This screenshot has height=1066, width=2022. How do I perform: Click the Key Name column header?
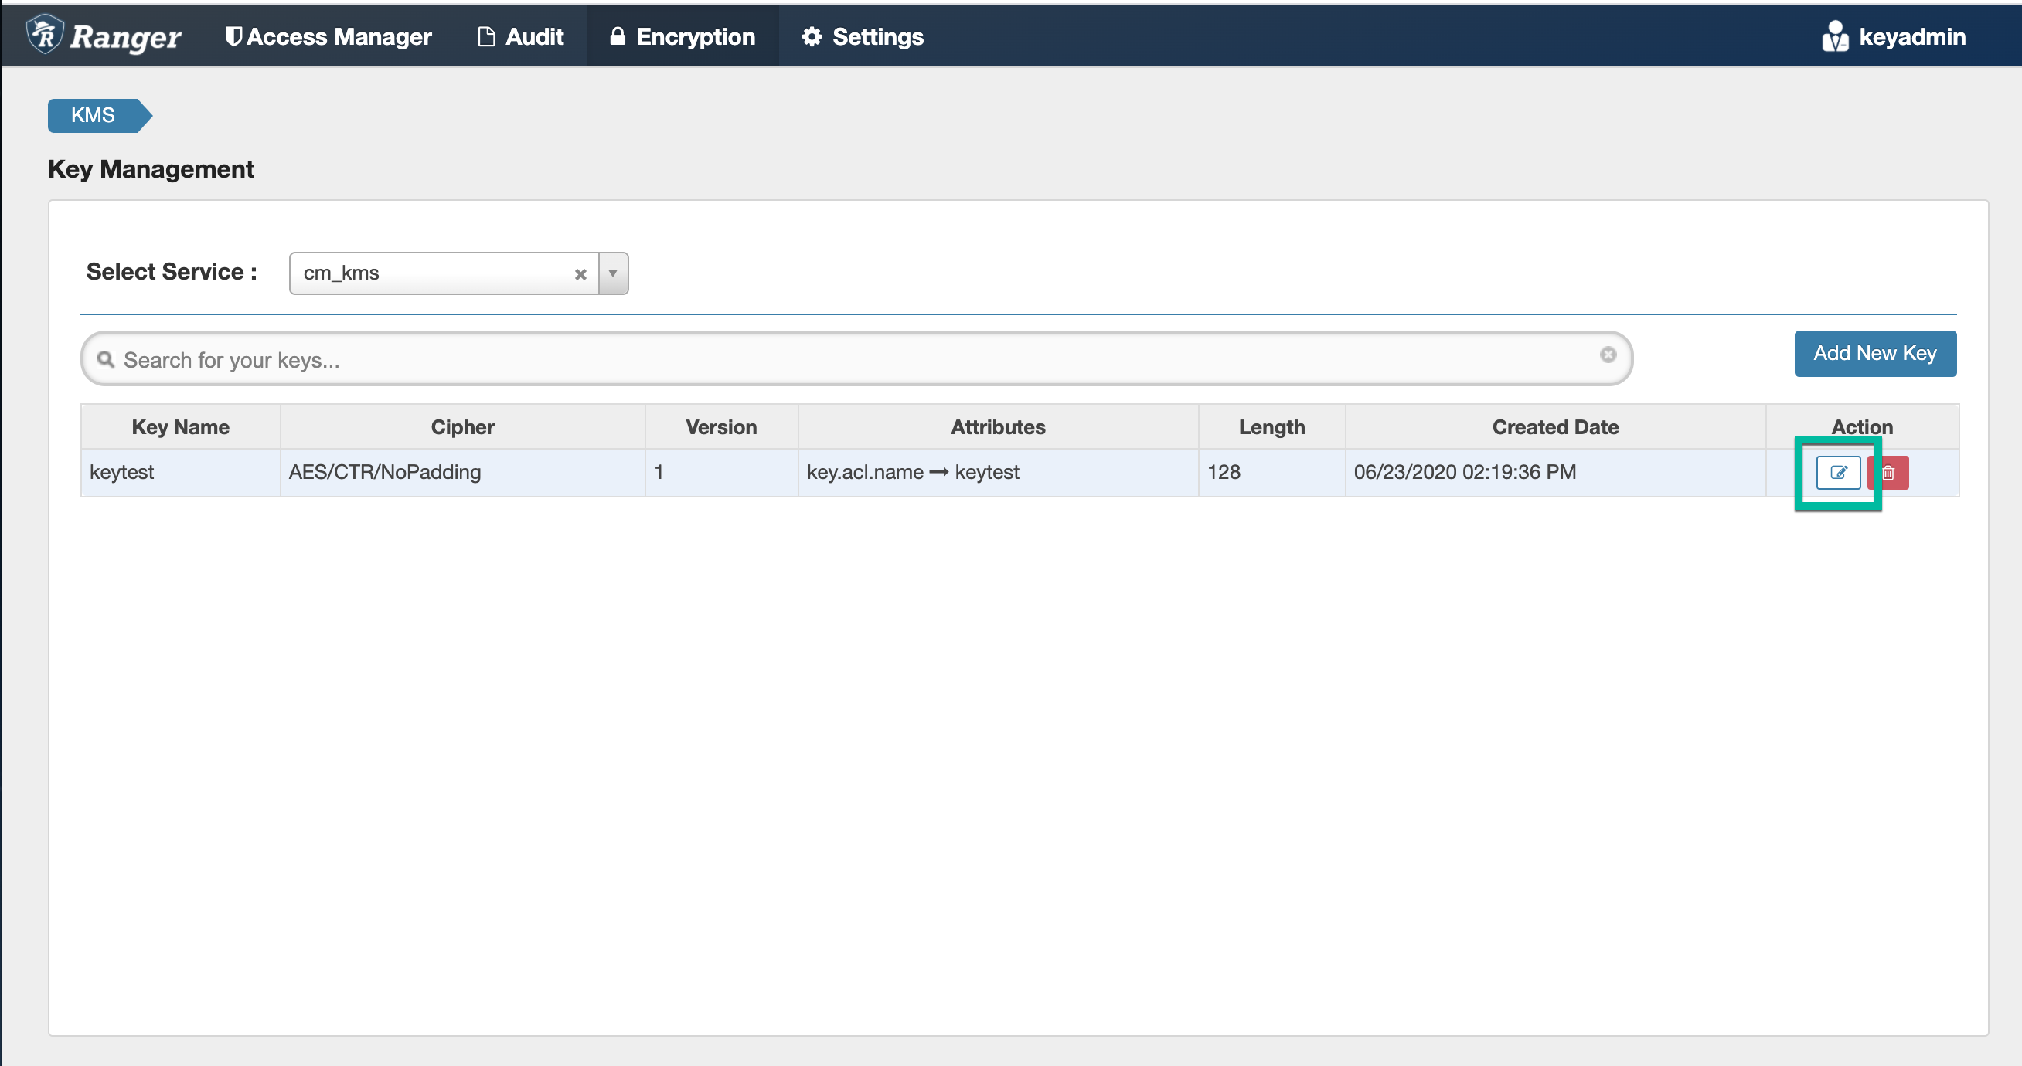181,426
